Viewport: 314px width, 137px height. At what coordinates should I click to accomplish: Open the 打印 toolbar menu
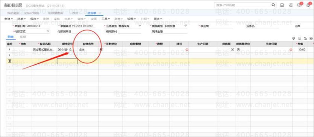point(145,19)
